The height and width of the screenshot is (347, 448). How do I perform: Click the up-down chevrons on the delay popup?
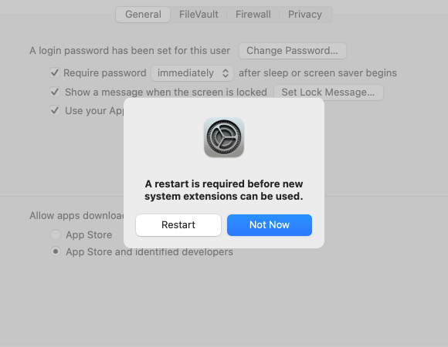click(x=226, y=73)
